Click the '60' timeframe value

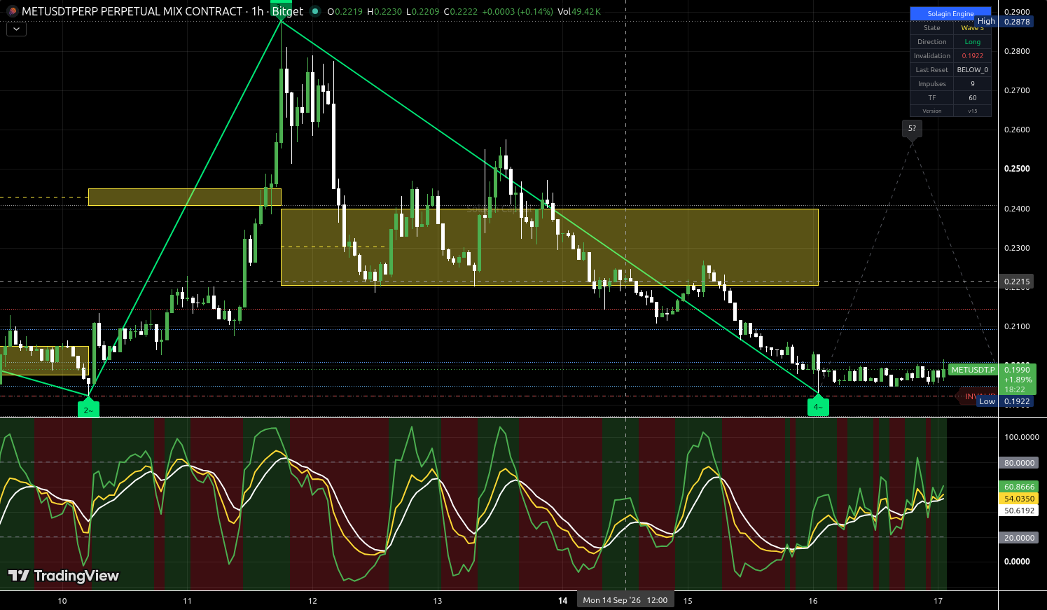tap(973, 98)
